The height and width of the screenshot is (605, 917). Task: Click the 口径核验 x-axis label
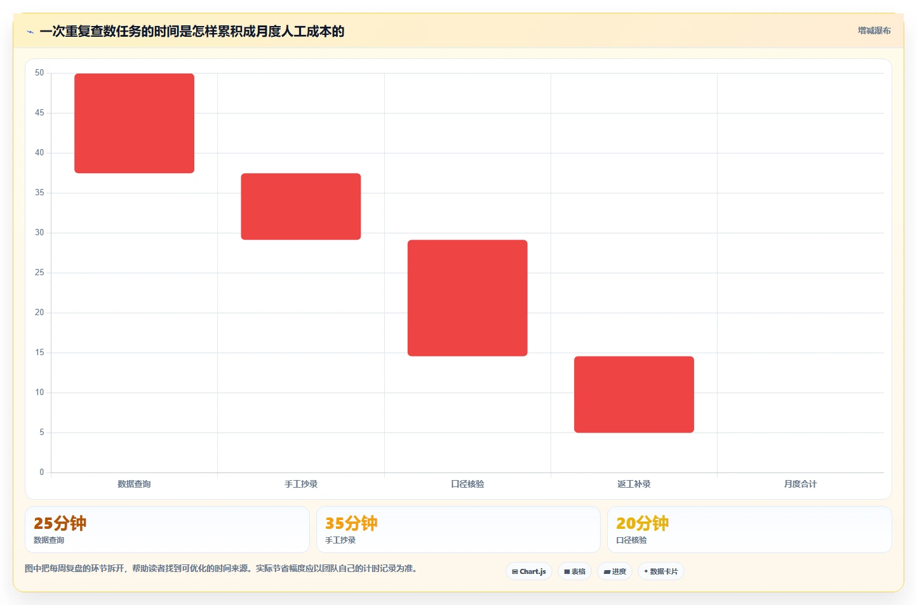tap(467, 484)
